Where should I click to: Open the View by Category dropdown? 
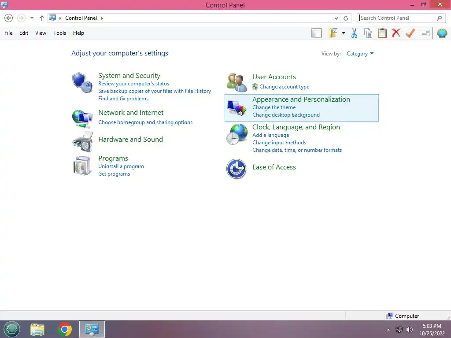pyautogui.click(x=360, y=54)
